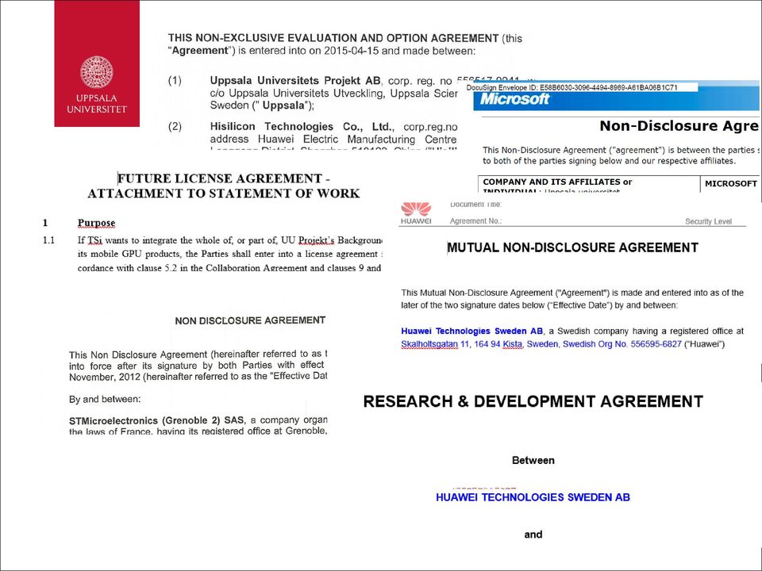
Task: Click the Microsoft 'Non-Disclosure Agre' heading
Action: pyautogui.click(x=679, y=126)
